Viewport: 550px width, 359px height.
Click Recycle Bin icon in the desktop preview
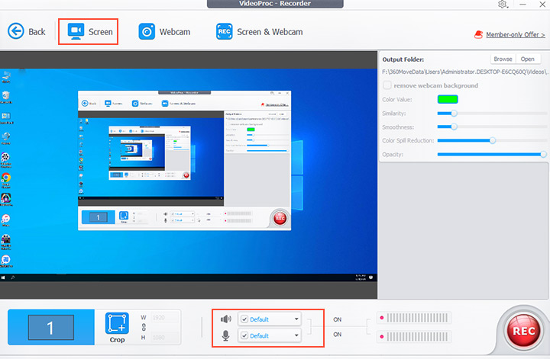click(x=5, y=97)
